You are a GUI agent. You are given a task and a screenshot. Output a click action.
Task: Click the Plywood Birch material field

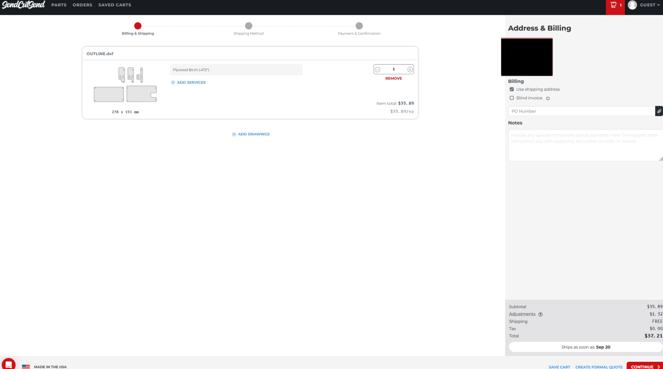click(236, 70)
